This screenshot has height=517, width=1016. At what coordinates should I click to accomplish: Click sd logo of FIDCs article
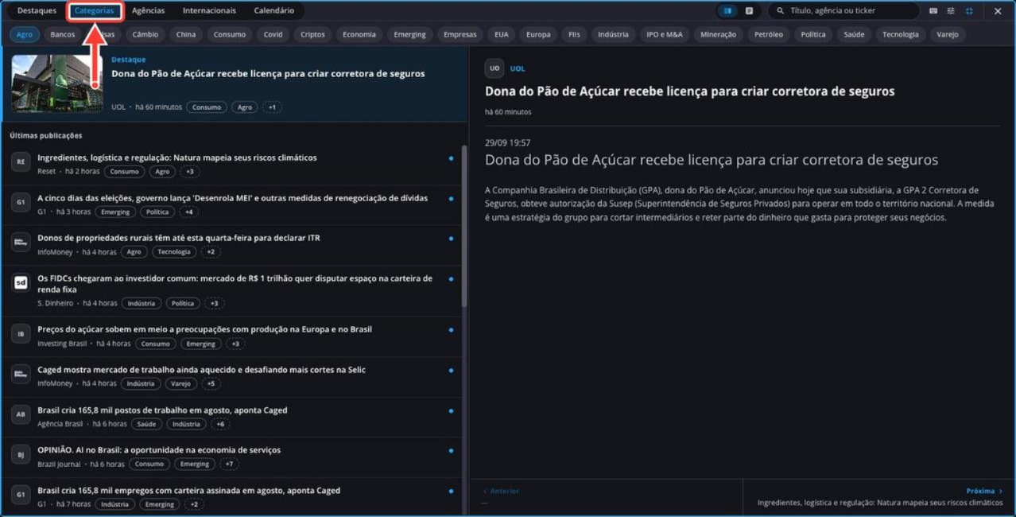tap(21, 282)
